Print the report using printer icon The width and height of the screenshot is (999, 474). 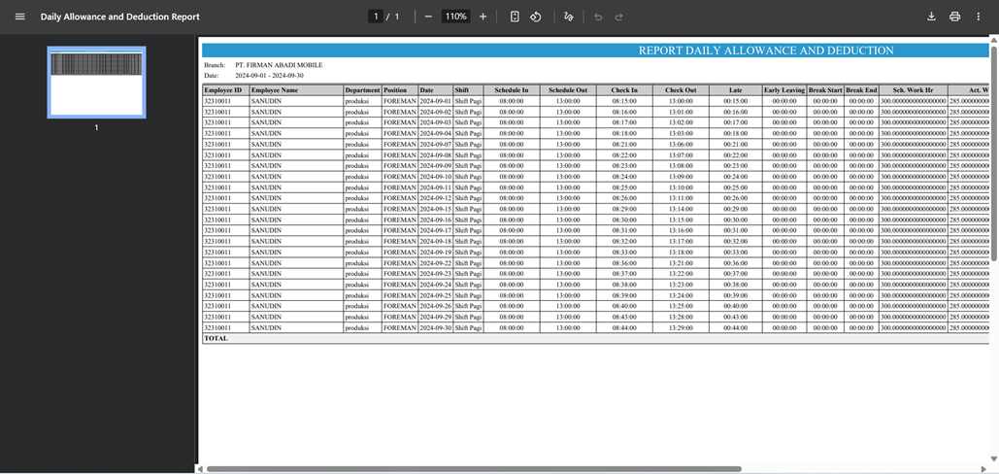coord(954,17)
